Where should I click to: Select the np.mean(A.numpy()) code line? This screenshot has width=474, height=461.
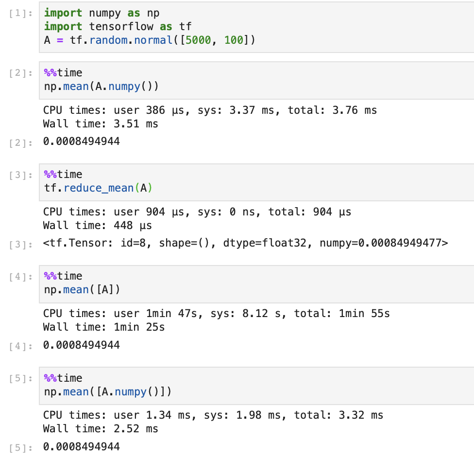tap(90, 86)
